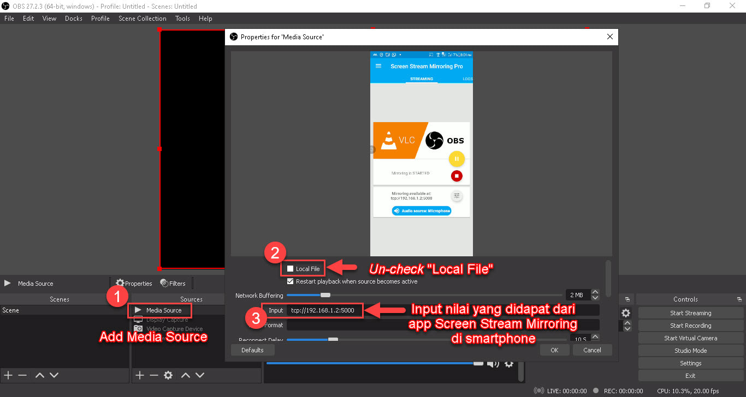The height and width of the screenshot is (397, 746).
Task: Click the LIVE: 00:00:00 status text
Action: pos(567,391)
